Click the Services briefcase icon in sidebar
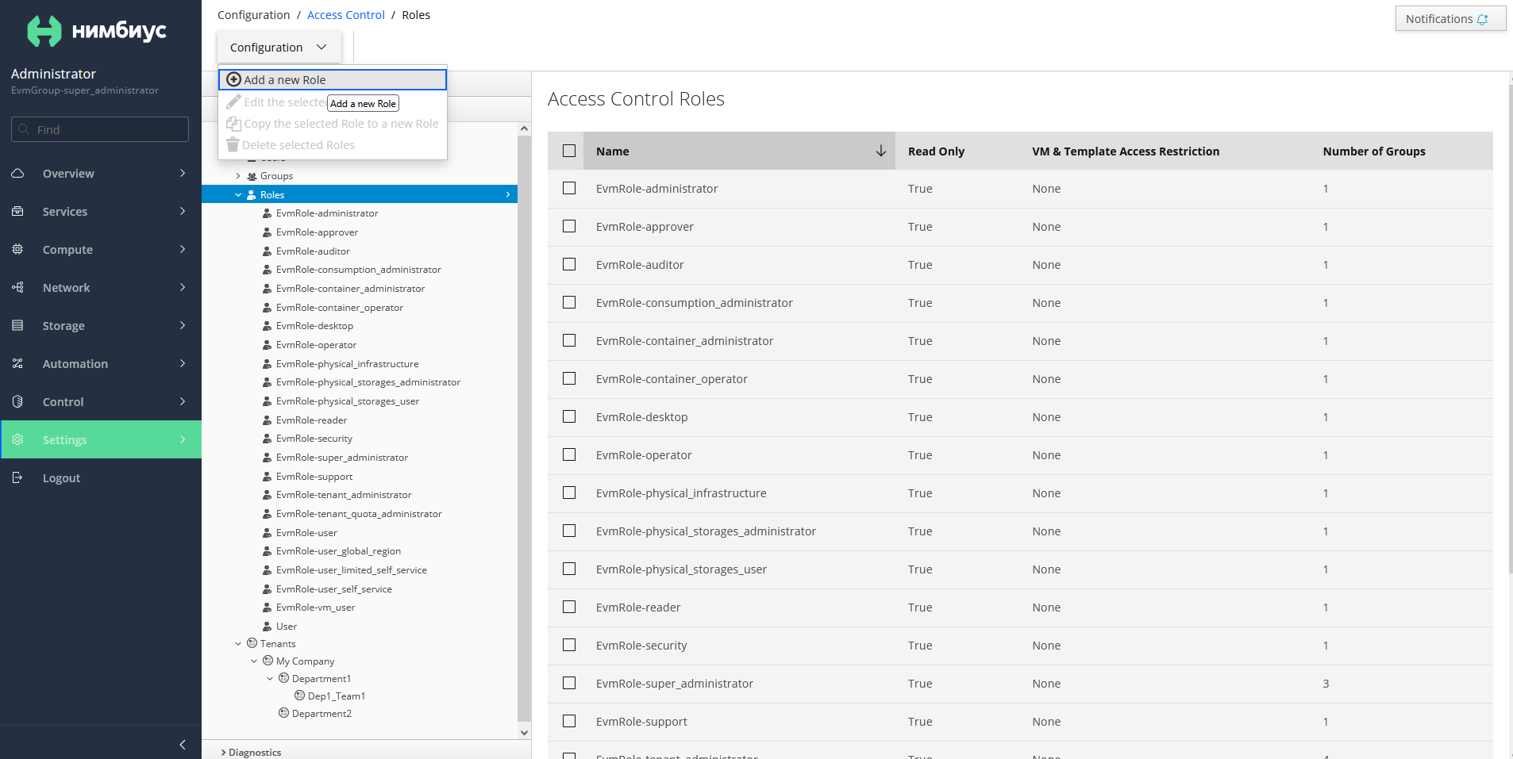 click(17, 211)
